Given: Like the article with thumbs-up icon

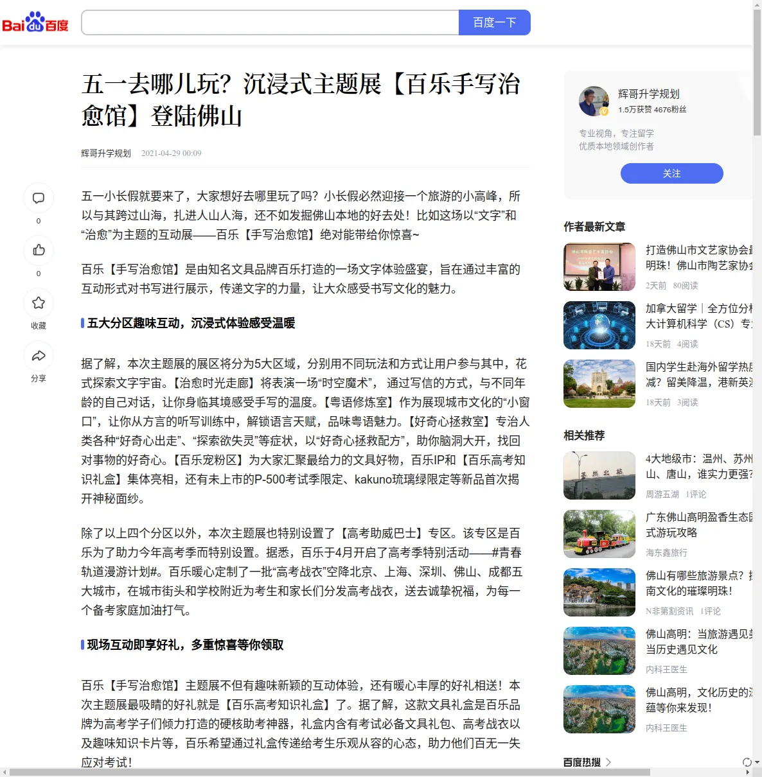Looking at the screenshot, I should (x=39, y=250).
